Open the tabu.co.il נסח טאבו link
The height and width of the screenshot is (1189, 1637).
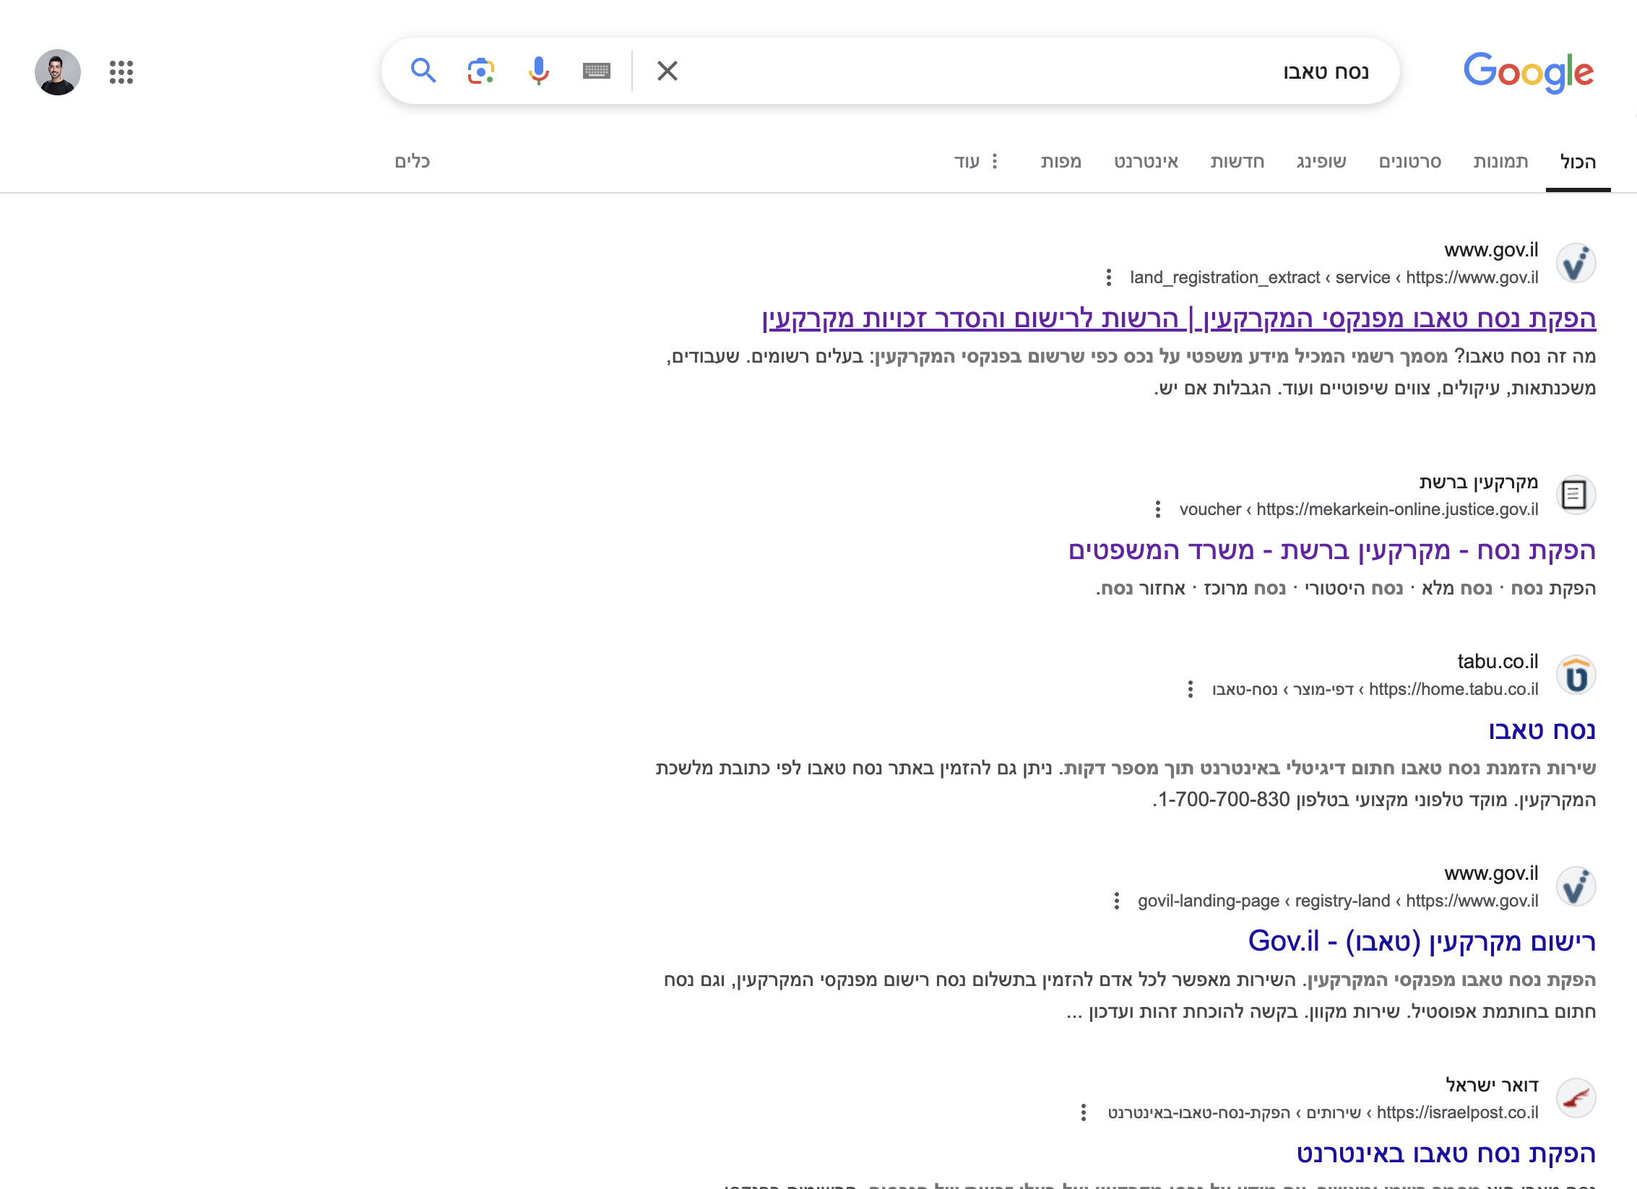click(x=1542, y=730)
